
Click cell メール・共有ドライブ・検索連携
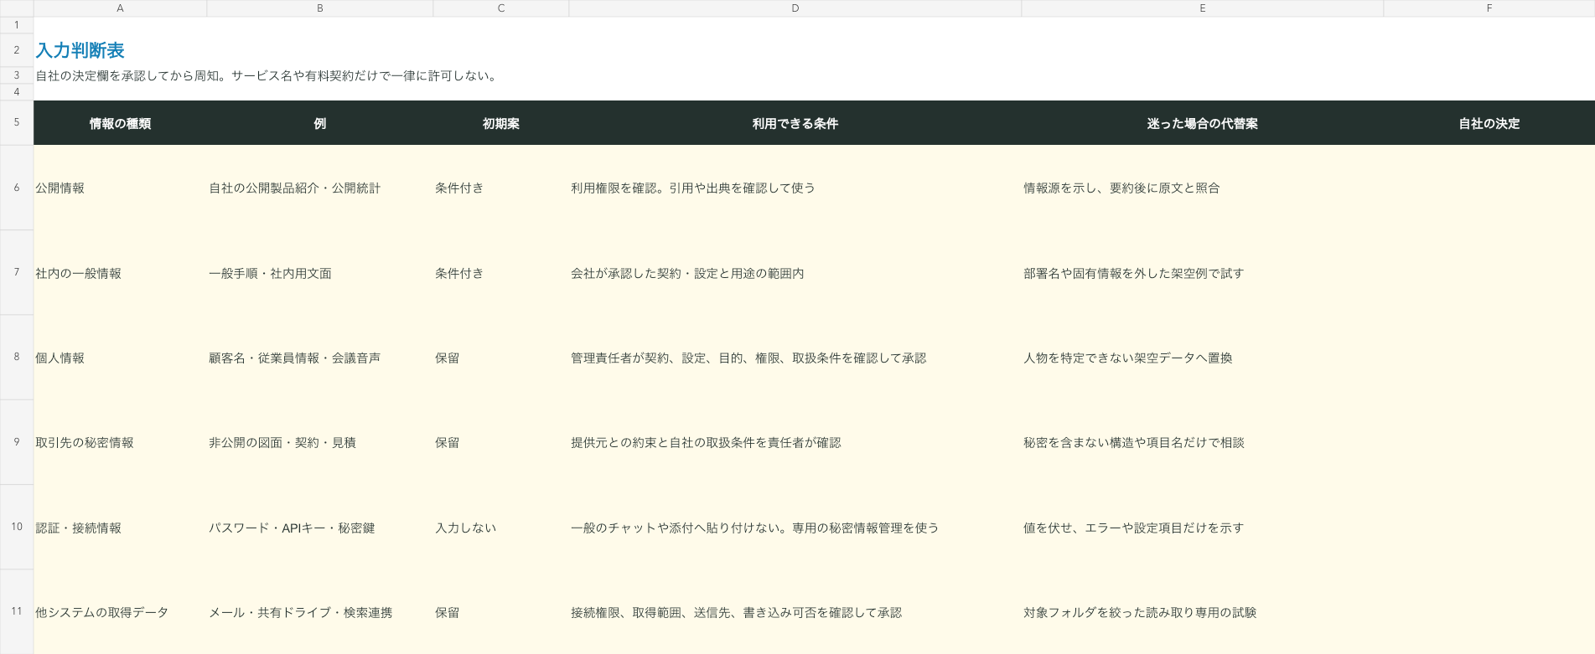pos(320,612)
